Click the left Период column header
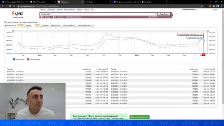Screen dimensions: 224x126 point(9,69)
